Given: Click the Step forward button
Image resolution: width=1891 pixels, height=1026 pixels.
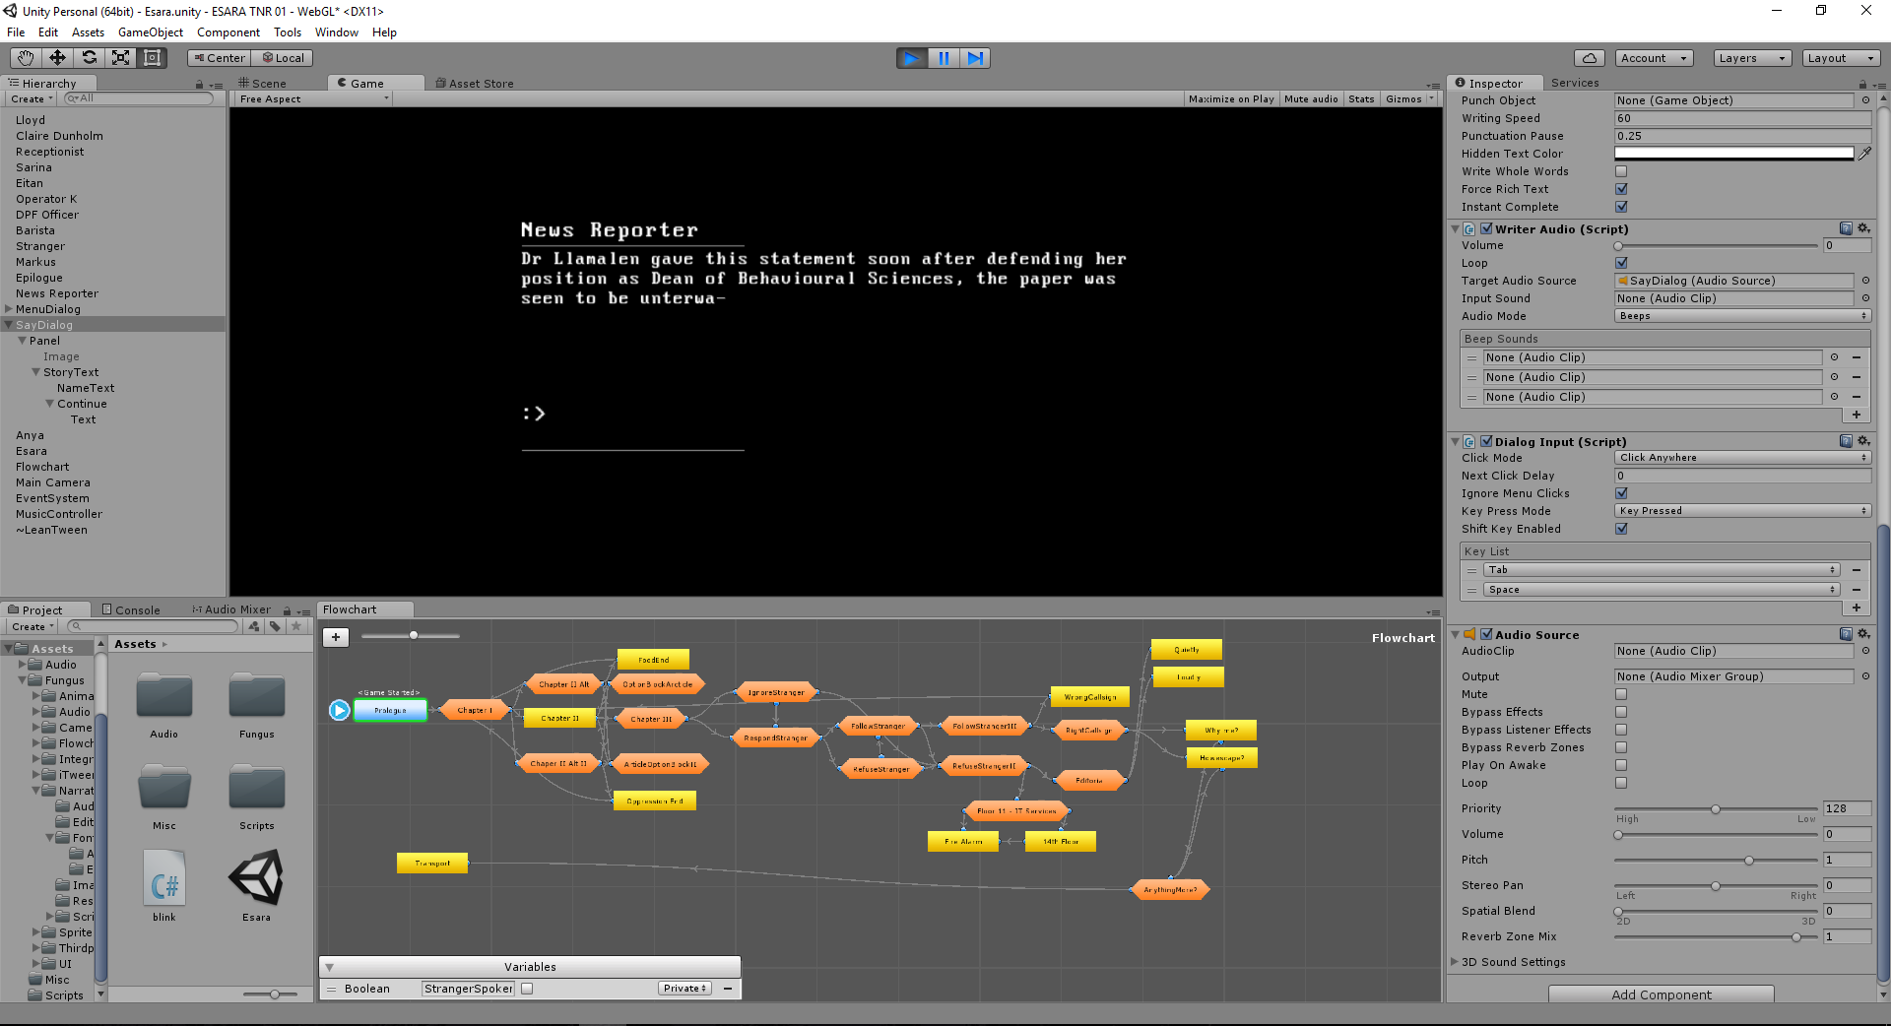Looking at the screenshot, I should 975,58.
